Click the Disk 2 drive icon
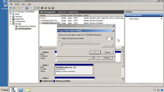 42,78
